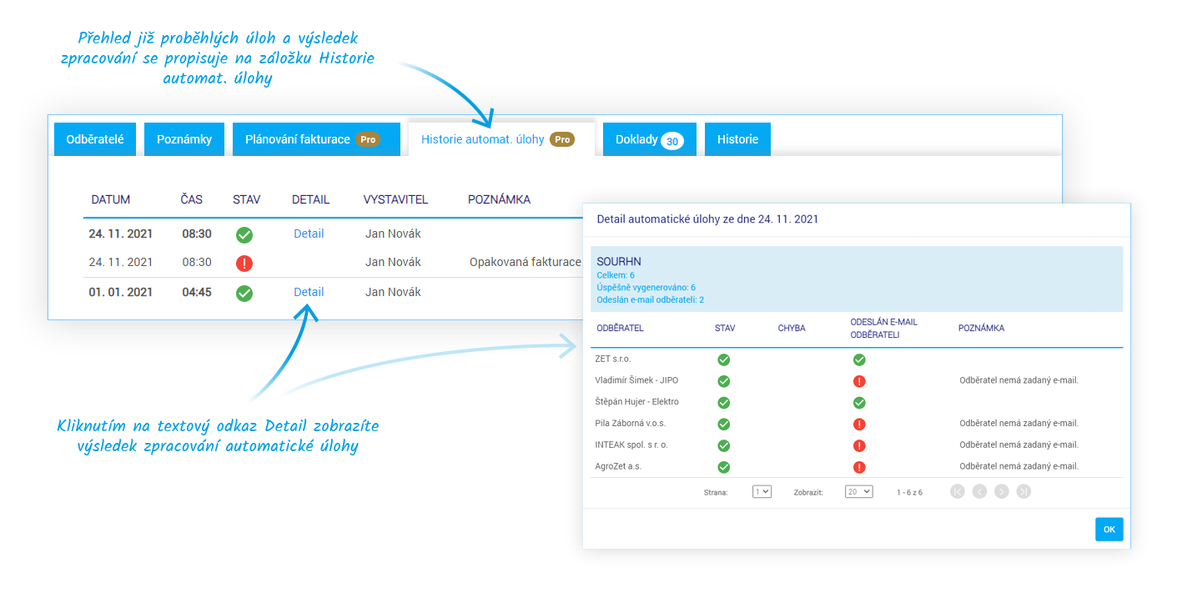Open the Zobrazit rows-per-page dropdown
Viewport: 1177px width, 593px height.
point(858,491)
